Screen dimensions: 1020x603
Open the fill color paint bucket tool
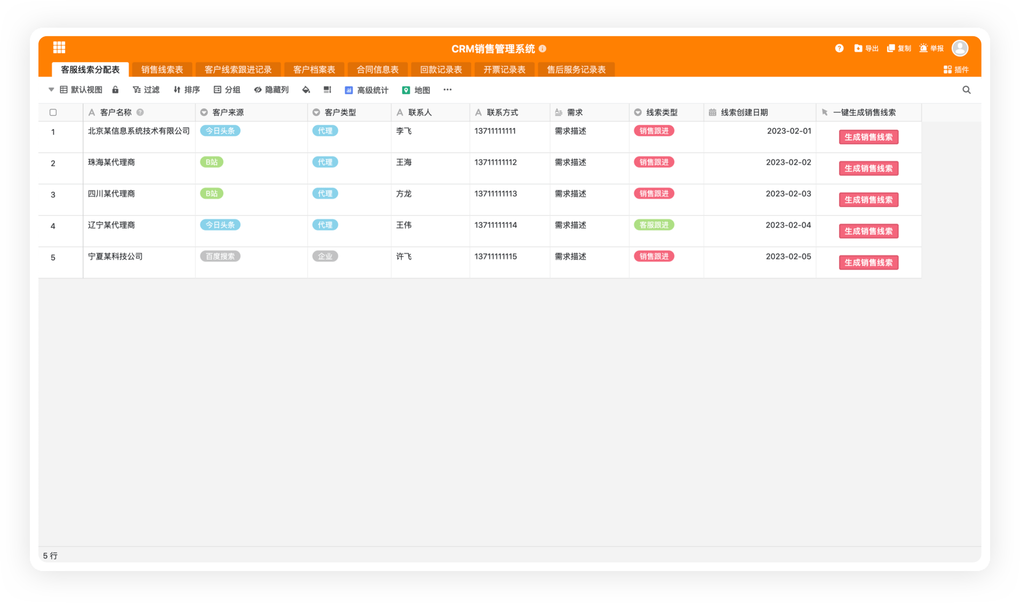click(306, 90)
